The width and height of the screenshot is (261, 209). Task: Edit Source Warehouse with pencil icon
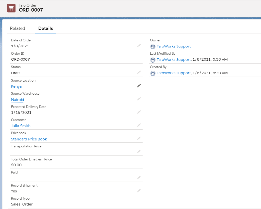[x=139, y=99]
